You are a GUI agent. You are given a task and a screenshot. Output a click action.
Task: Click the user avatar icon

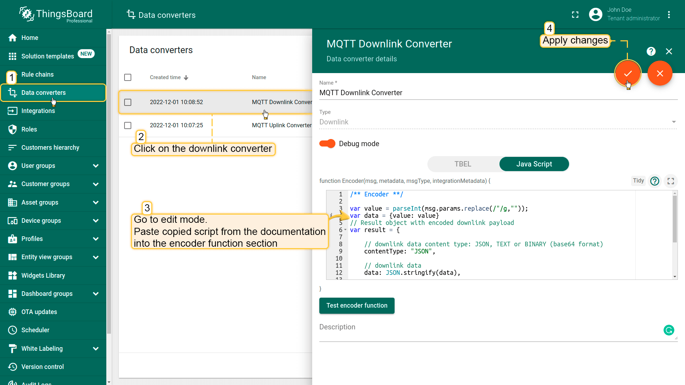click(x=595, y=15)
